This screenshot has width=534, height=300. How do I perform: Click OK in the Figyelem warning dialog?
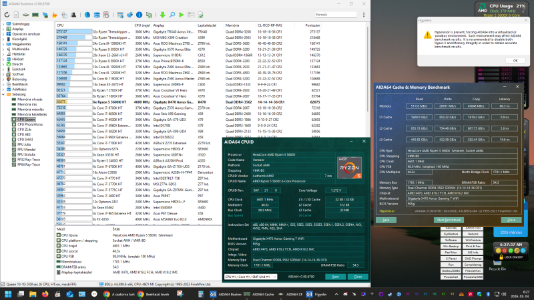click(515, 60)
